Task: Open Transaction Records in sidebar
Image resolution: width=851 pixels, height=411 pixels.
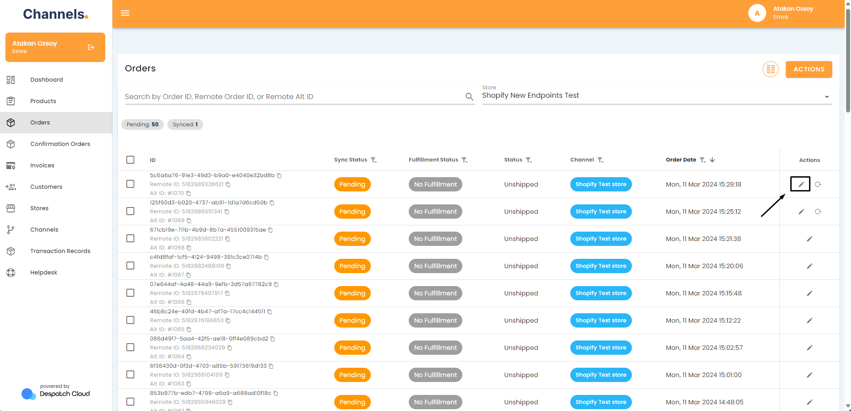Action: click(56, 251)
